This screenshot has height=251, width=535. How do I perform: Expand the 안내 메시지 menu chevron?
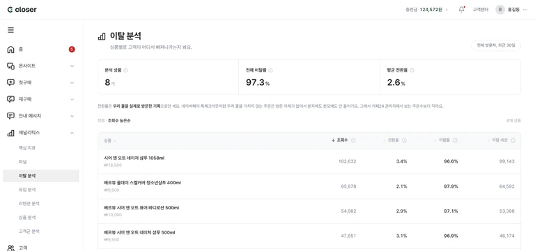72,116
